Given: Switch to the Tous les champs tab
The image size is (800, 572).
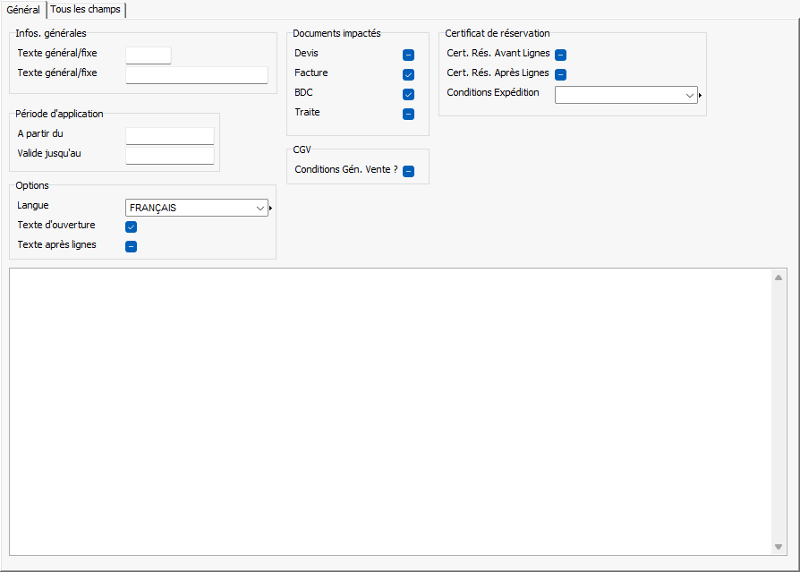Looking at the screenshot, I should [x=86, y=9].
